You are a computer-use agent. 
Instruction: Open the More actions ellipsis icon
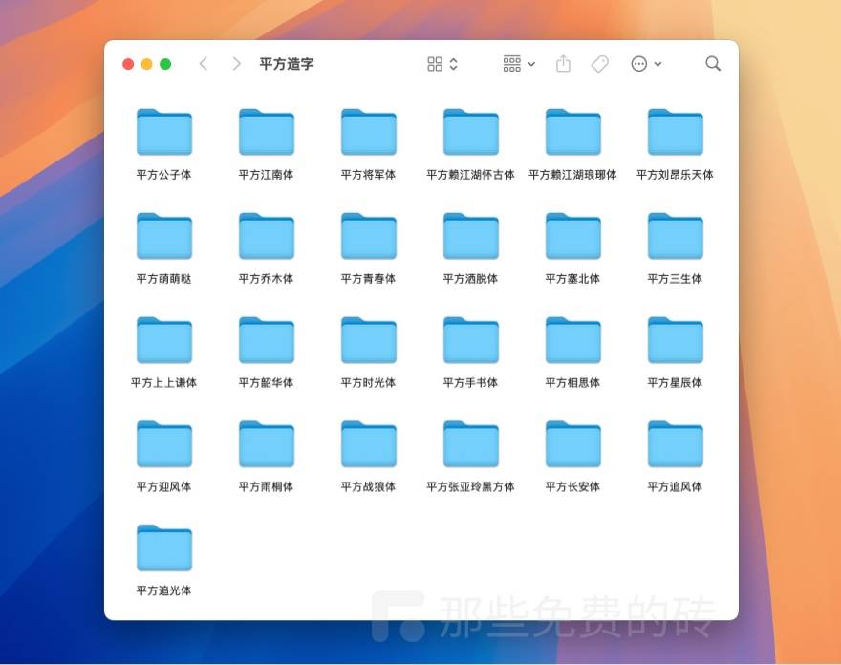coord(638,64)
